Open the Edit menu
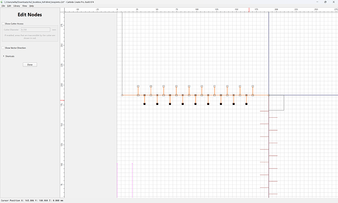The height and width of the screenshot is (203, 338). click(x=9, y=6)
